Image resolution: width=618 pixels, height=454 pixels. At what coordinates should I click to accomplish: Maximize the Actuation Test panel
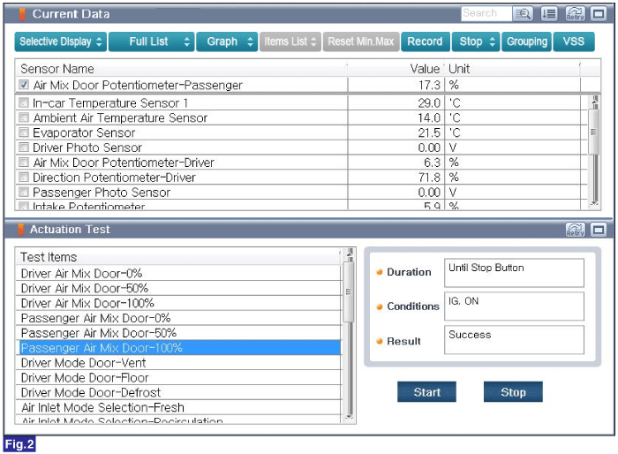click(x=599, y=229)
